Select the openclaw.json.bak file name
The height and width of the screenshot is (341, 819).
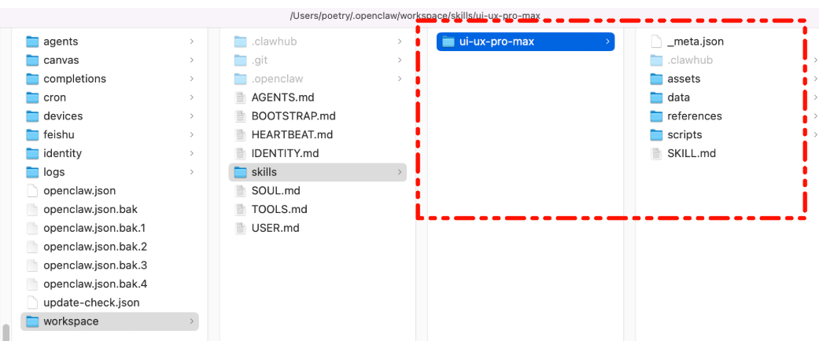pyautogui.click(x=90, y=210)
